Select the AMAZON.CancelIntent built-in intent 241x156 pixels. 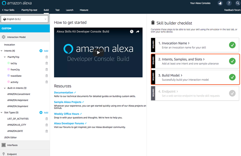pyautogui.click(x=19, y=94)
